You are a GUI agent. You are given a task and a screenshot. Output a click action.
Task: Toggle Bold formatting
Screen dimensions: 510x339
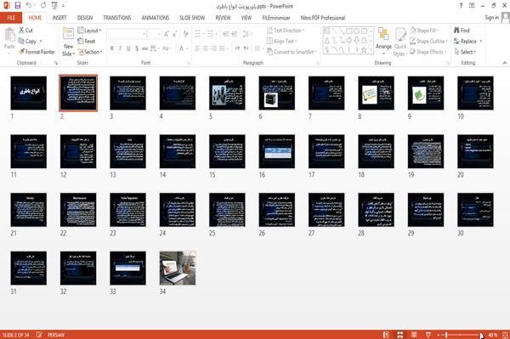tap(111, 48)
